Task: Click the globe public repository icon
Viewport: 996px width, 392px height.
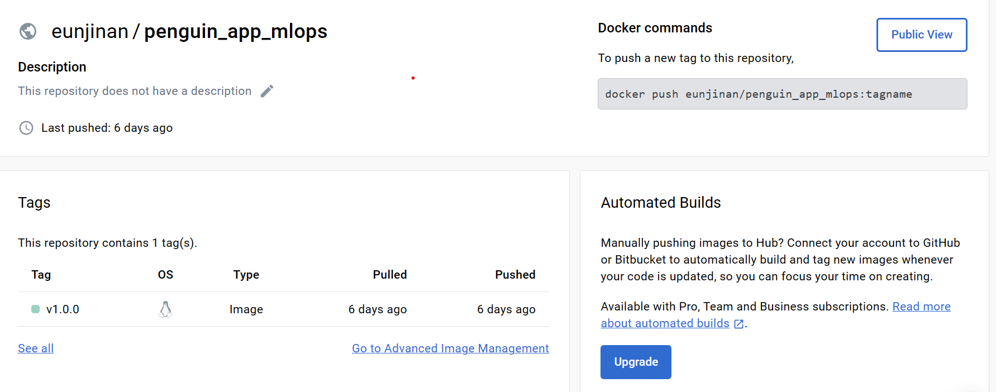Action: click(x=28, y=31)
